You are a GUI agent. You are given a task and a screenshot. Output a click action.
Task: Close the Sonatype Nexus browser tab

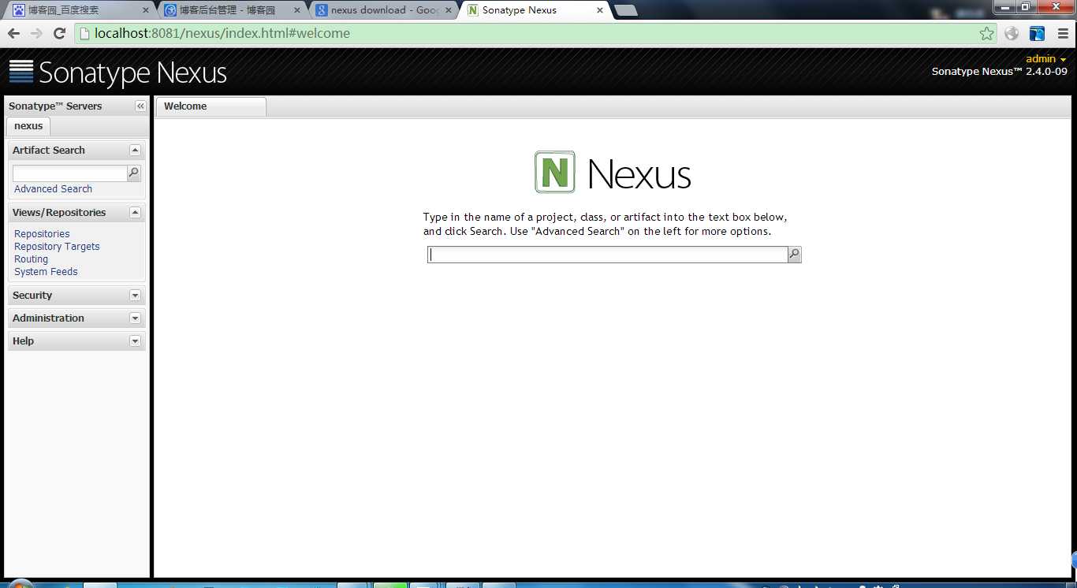tap(600, 10)
